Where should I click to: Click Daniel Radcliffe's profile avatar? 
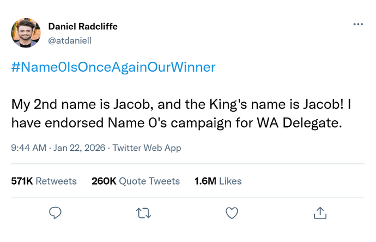[x=26, y=33]
